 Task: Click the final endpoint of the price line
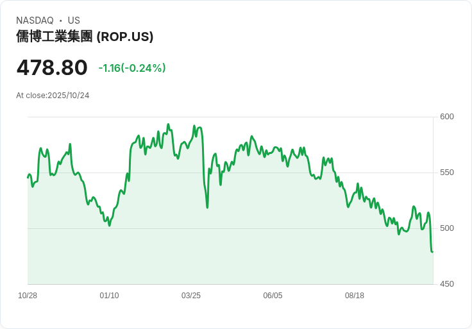[x=433, y=251]
